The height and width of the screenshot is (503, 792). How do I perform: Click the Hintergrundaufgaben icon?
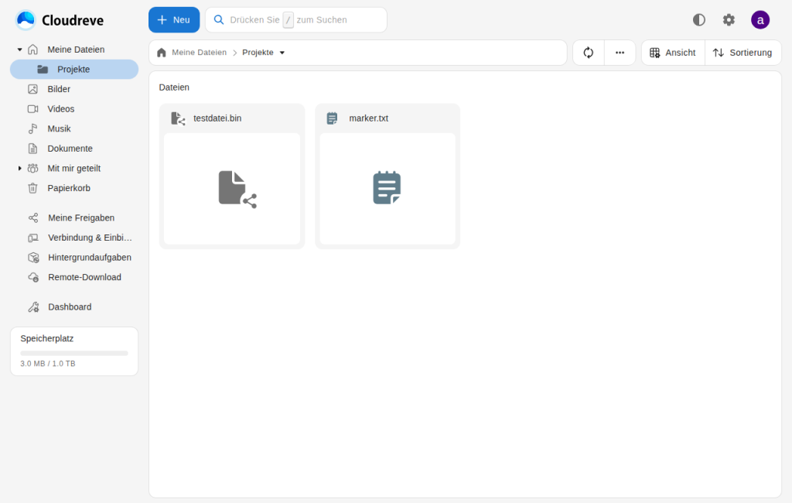coord(33,258)
